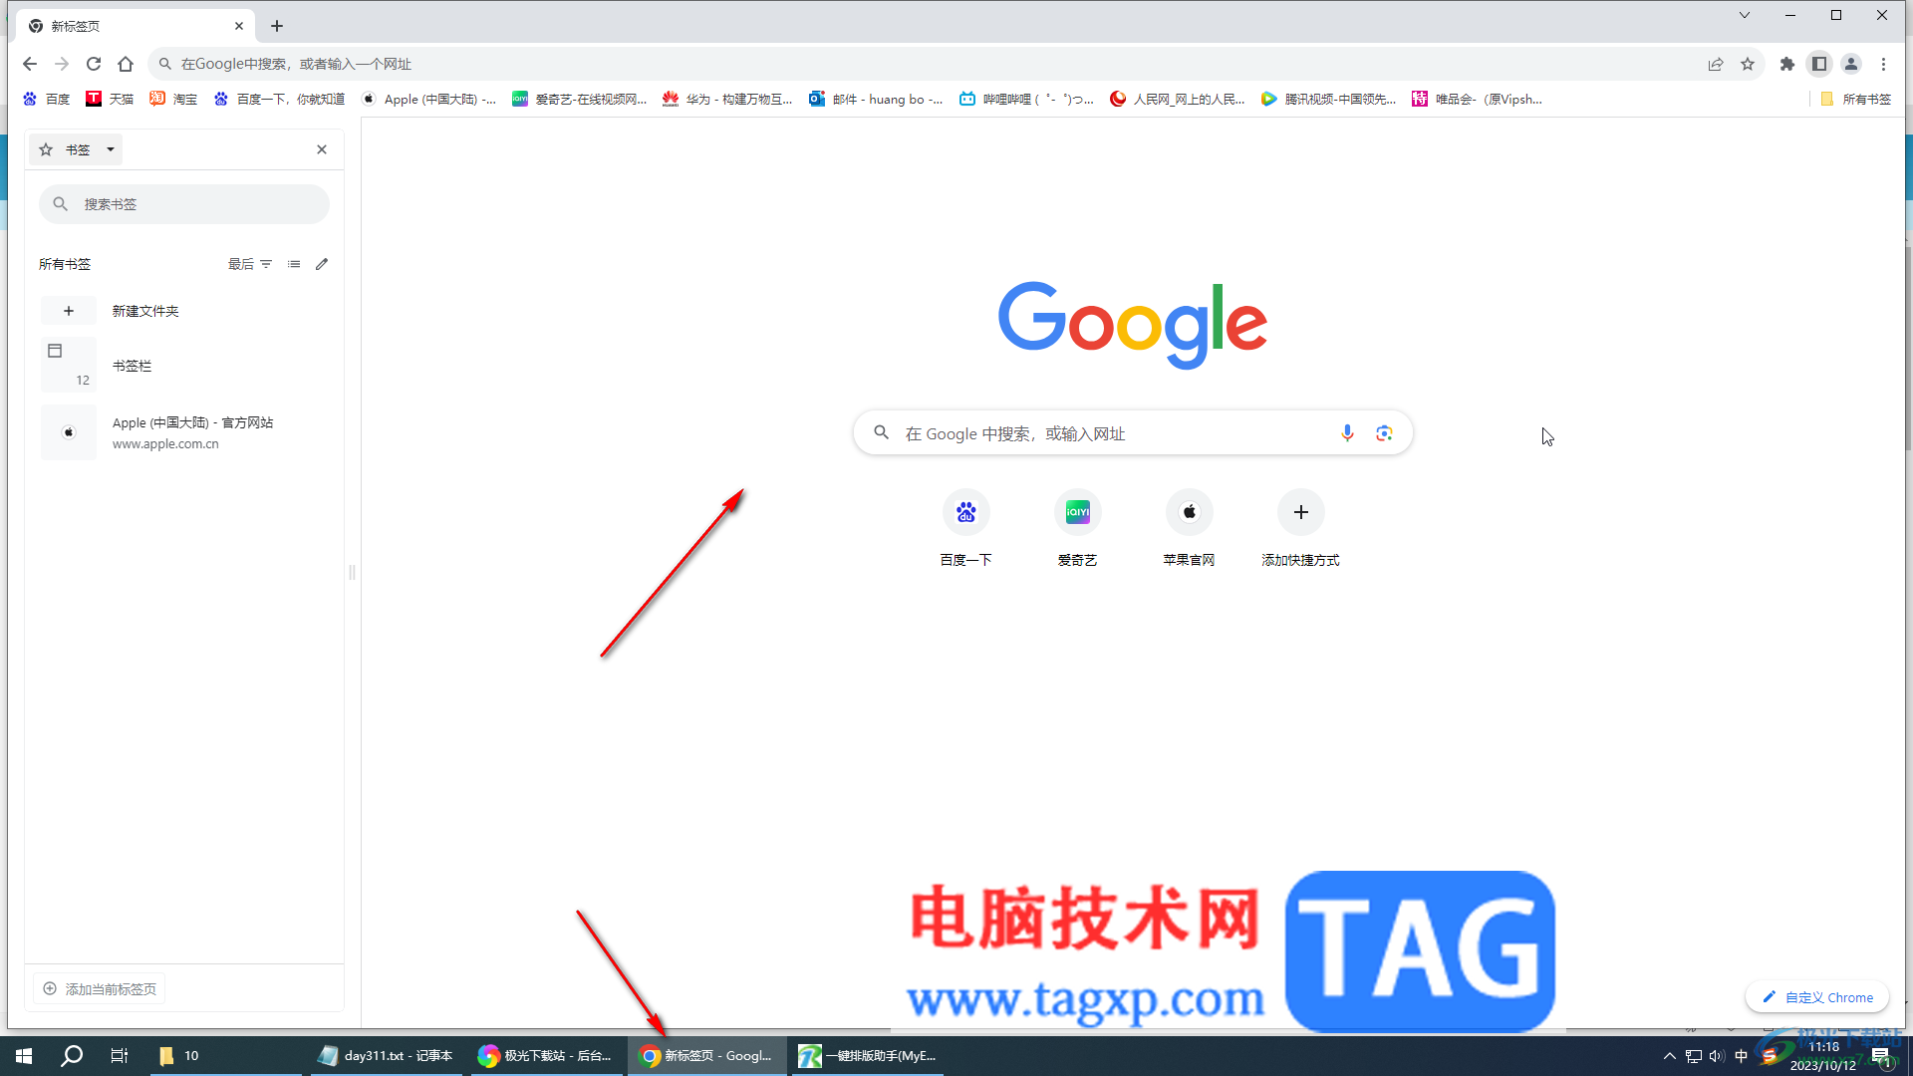Open the 天猫 bookmark
Viewport: 1913px width, 1076px height.
(110, 99)
